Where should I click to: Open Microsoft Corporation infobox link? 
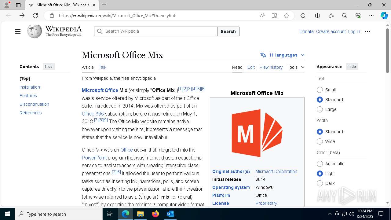click(276, 171)
